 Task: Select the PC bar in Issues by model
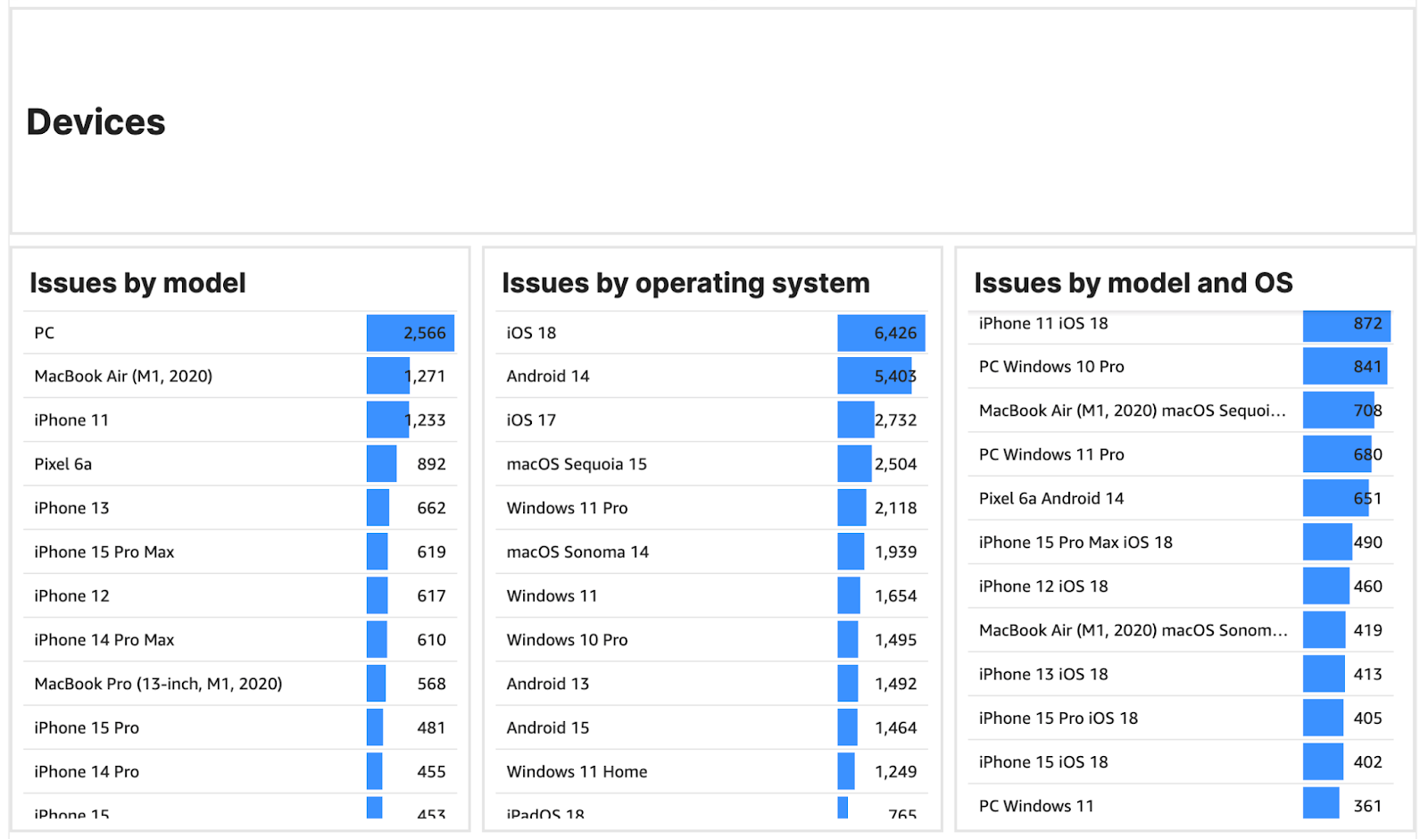point(411,332)
